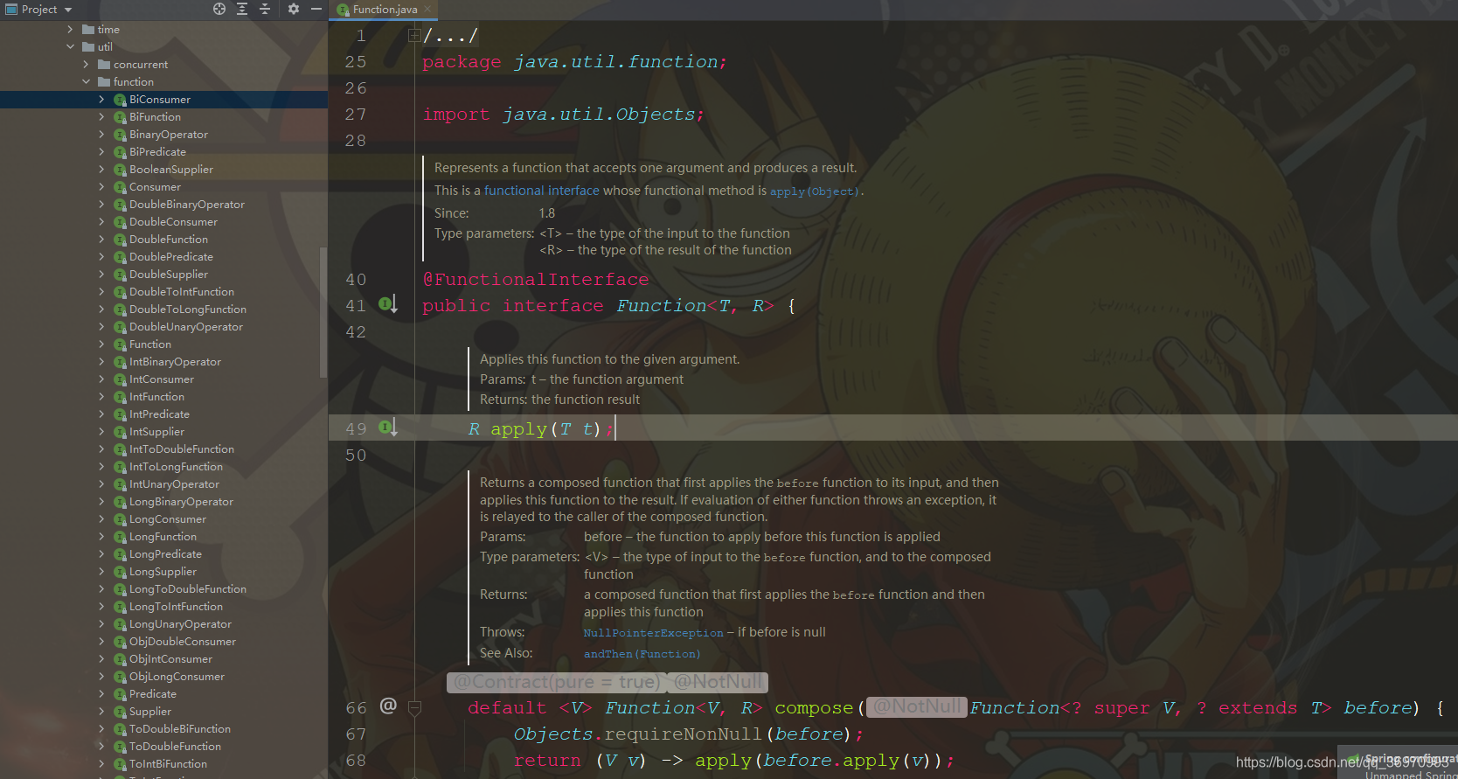Click the Supplier interface icon

pos(120,712)
